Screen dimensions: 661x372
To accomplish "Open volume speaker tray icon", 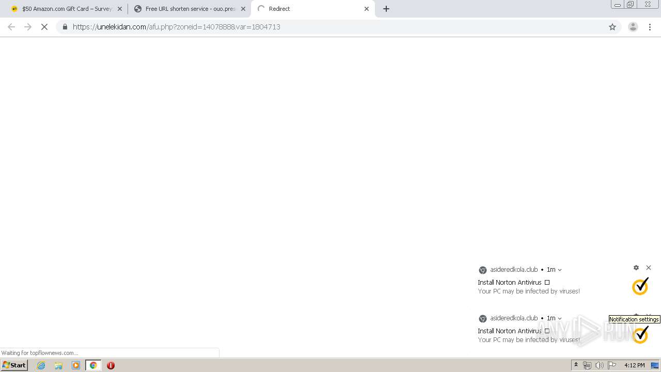I will (x=600, y=365).
